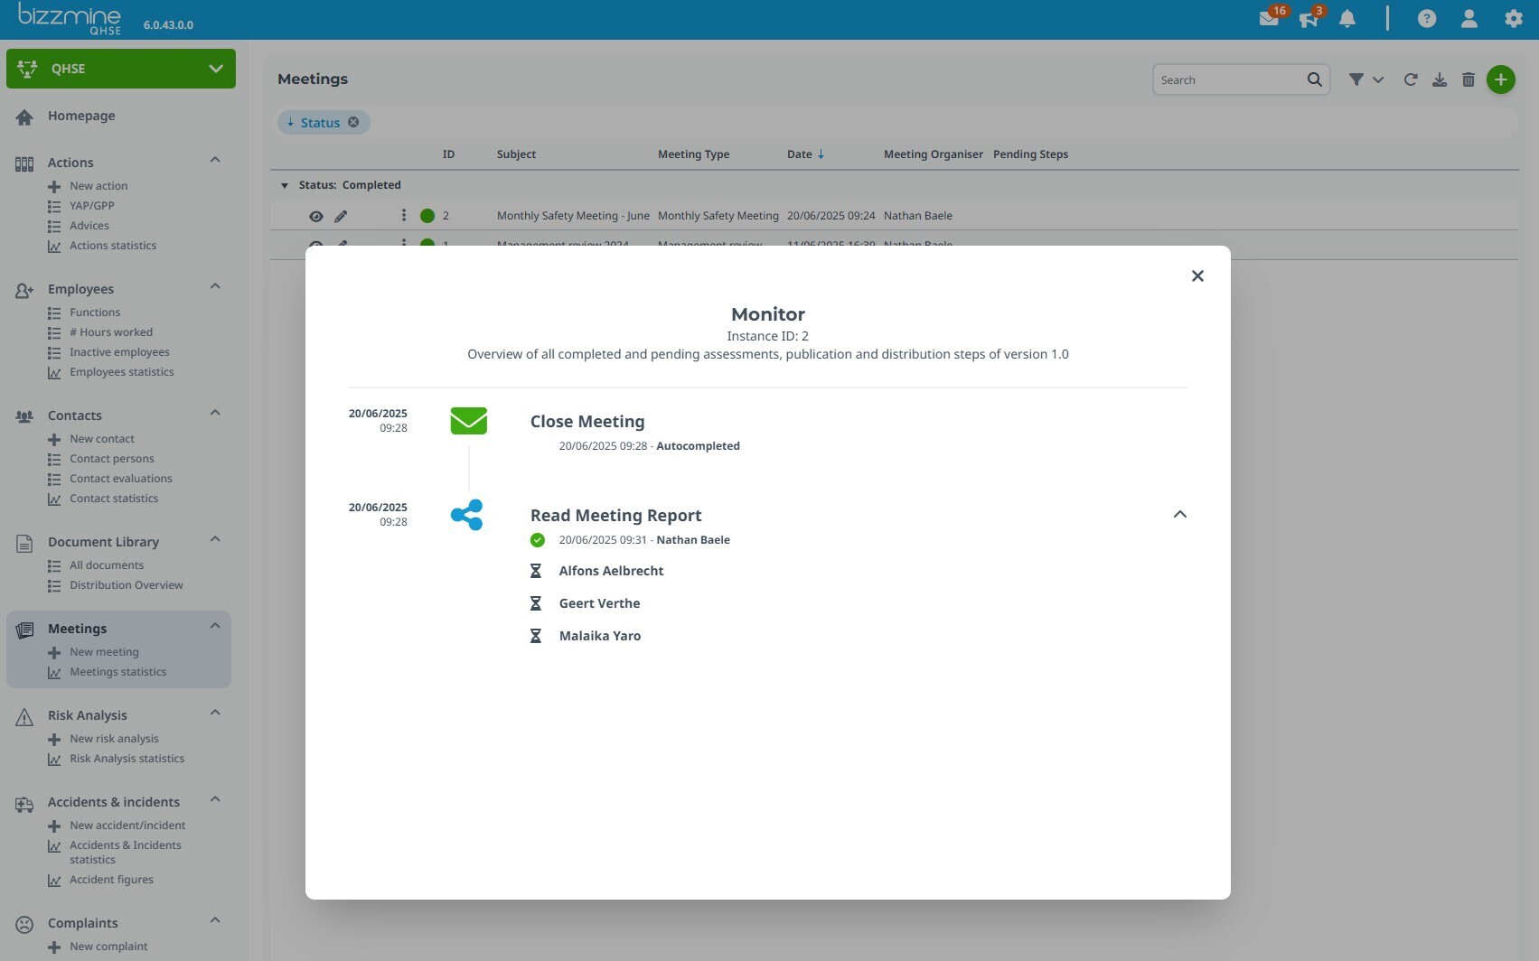Select Meetings statistics in the sidebar
This screenshot has width=1539, height=961.
[117, 671]
